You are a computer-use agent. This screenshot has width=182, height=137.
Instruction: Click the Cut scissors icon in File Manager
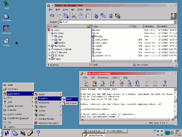tap(74, 16)
